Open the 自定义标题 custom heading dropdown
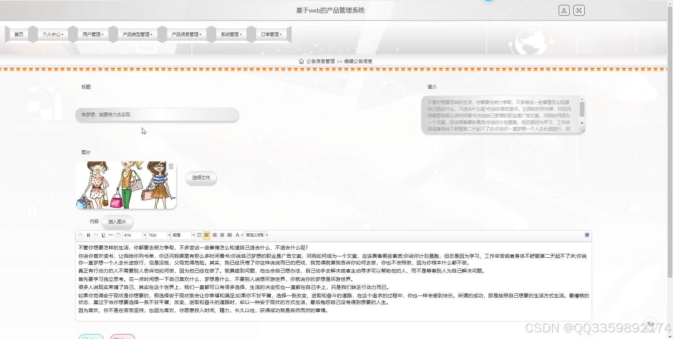Viewport: 673px width, 339px height. (x=256, y=235)
